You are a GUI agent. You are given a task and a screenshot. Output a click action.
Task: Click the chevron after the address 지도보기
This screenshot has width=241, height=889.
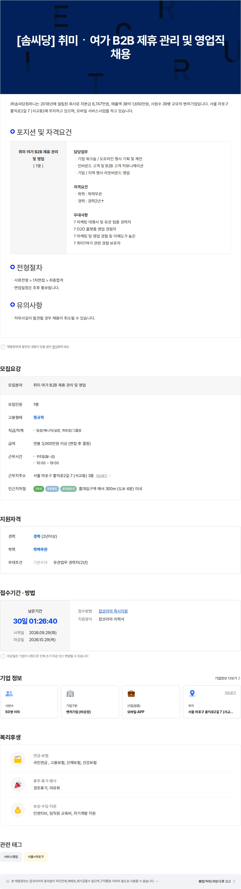click(x=110, y=476)
